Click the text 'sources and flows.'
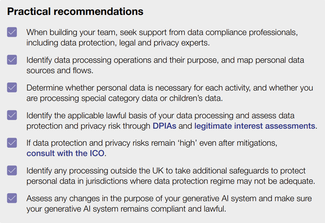The height and width of the screenshot is (223, 325). click(60, 71)
